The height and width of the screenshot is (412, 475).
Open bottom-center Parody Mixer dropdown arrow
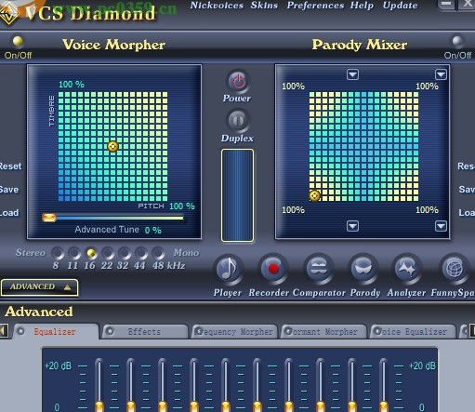click(352, 226)
